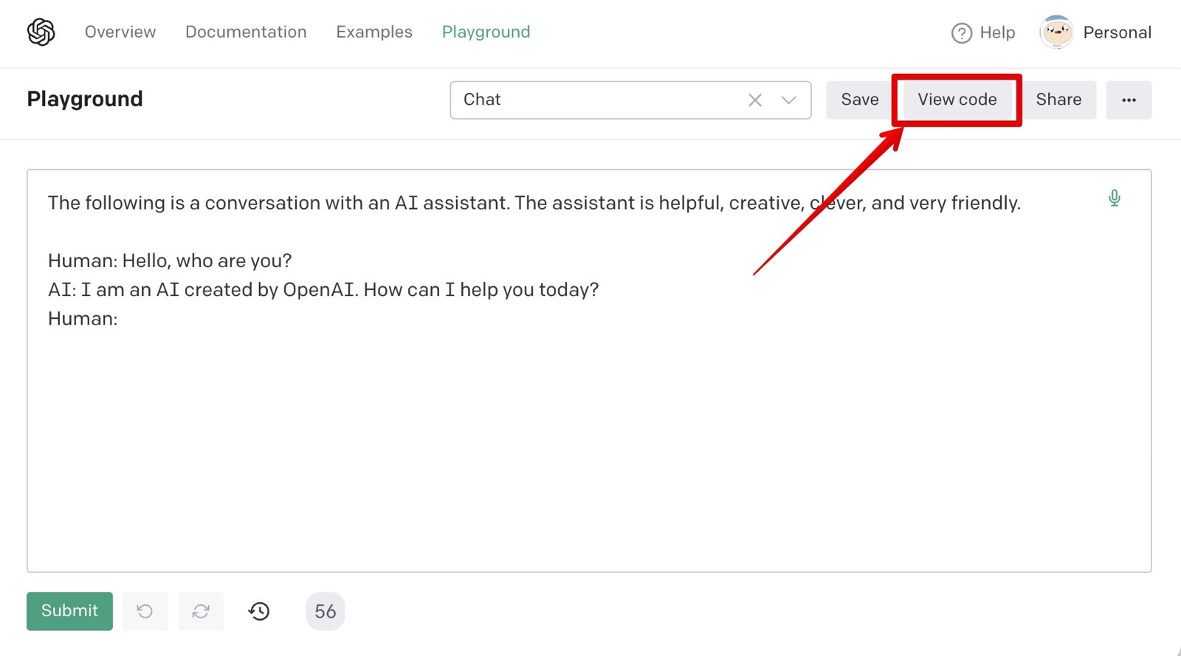Screen dimensions: 1181x656
Task: Open the more options ellipsis menu
Action: click(x=1129, y=100)
